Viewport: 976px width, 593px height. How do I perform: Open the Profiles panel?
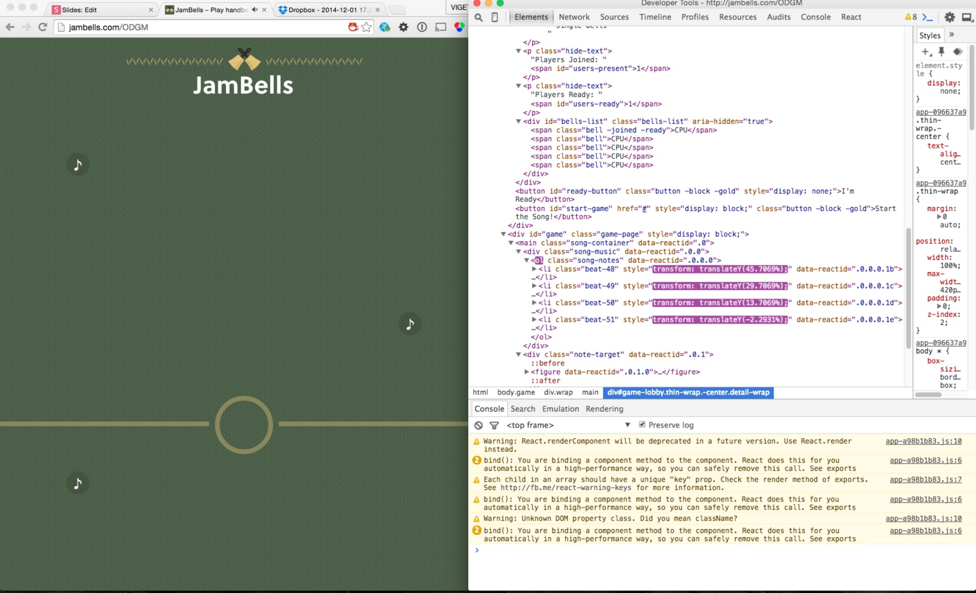pyautogui.click(x=695, y=17)
